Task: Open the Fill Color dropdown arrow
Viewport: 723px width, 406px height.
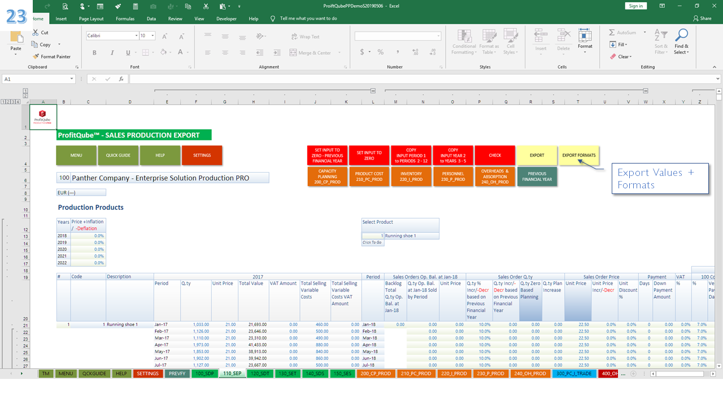Action: (170, 52)
